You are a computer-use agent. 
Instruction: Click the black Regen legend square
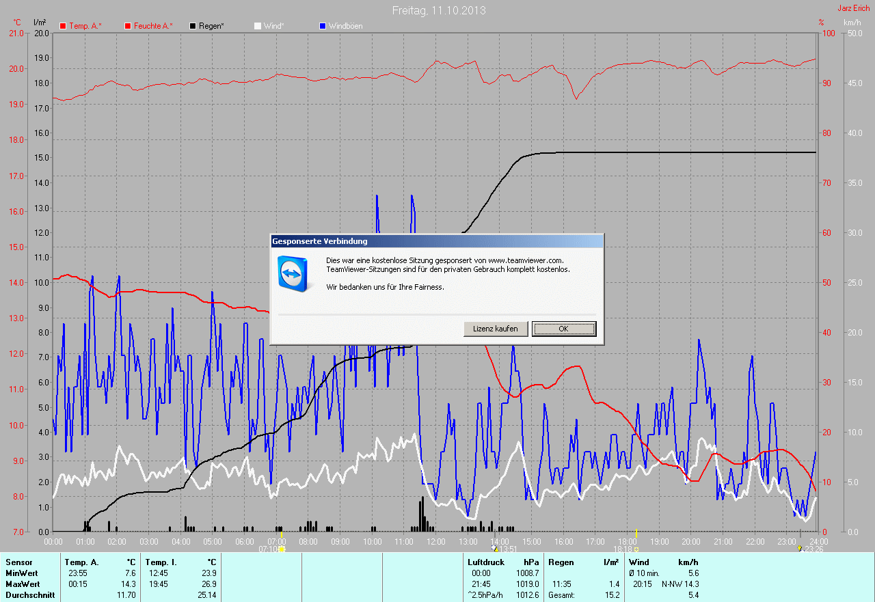pos(193,26)
